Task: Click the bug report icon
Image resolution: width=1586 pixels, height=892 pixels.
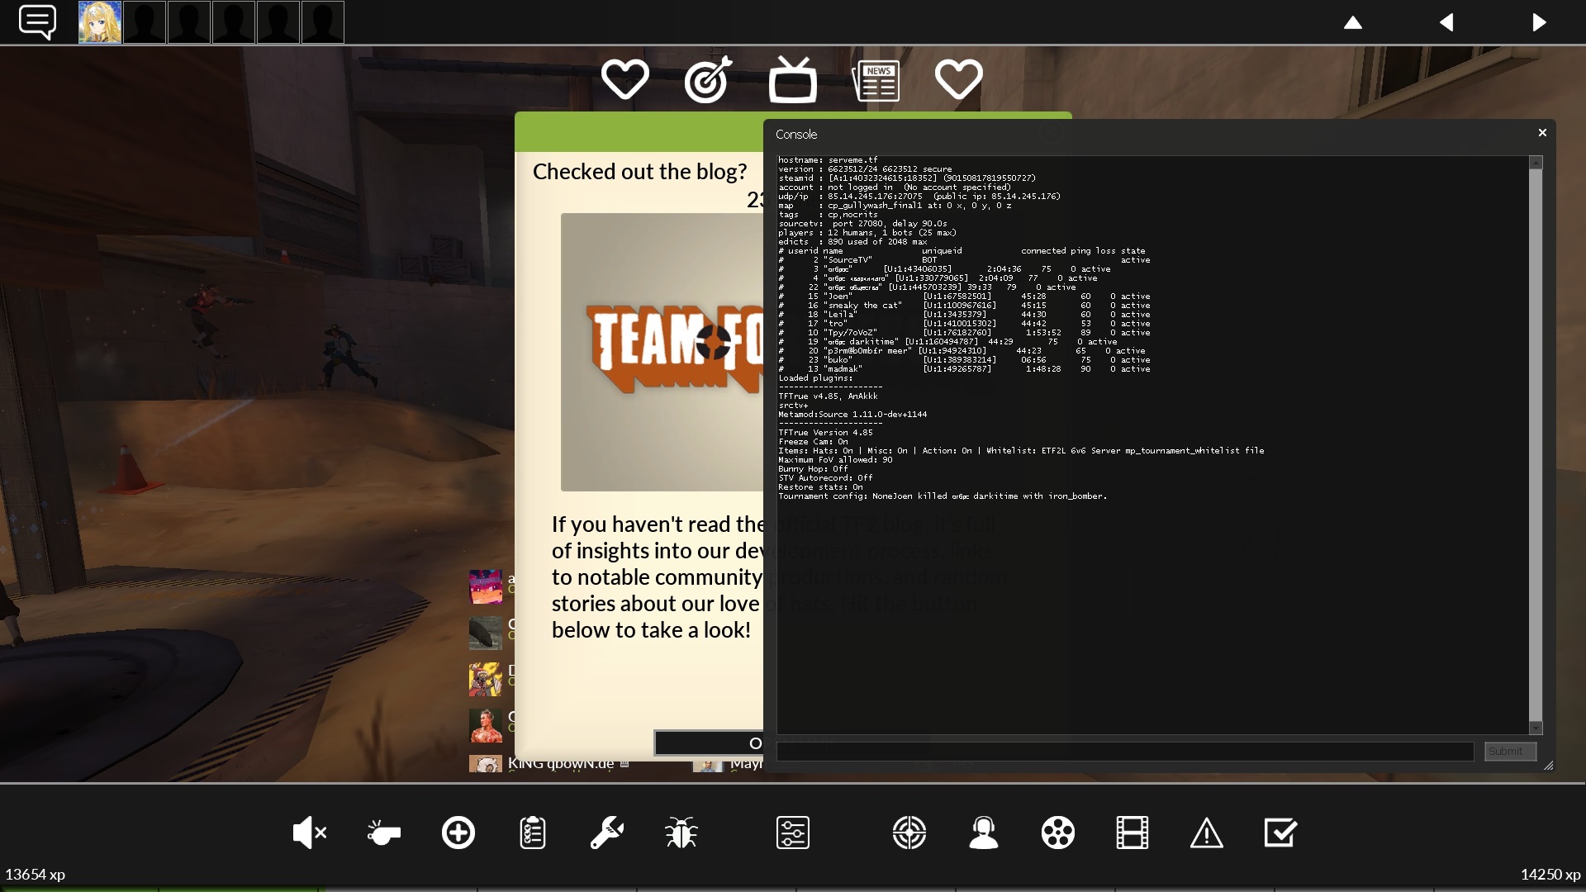Action: pyautogui.click(x=681, y=833)
